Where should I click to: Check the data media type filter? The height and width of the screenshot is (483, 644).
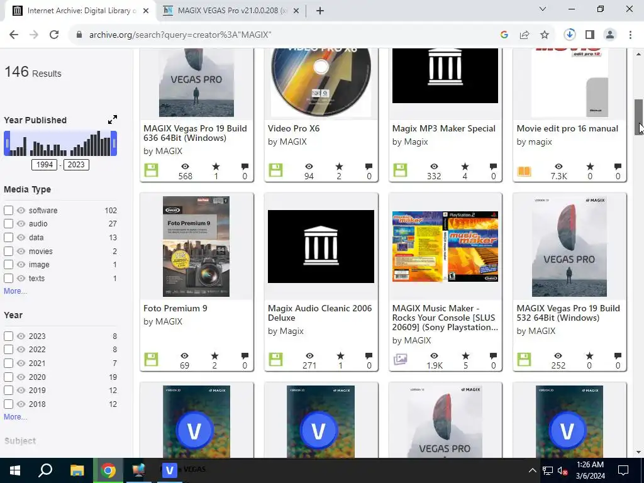[x=8, y=237]
